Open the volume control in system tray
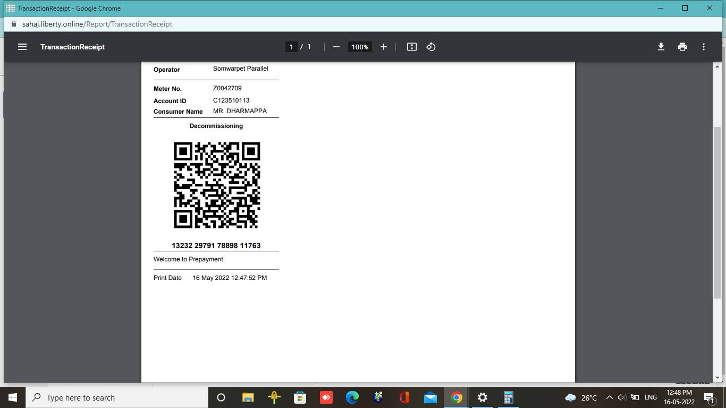Image resolution: width=726 pixels, height=408 pixels. (x=622, y=397)
